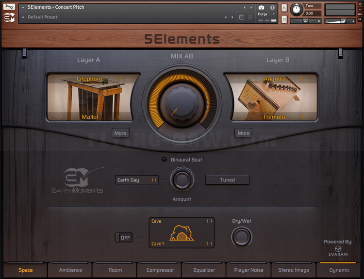The image size is (364, 279).
Task: Click the Binaural Amount knob
Action: [x=182, y=180]
